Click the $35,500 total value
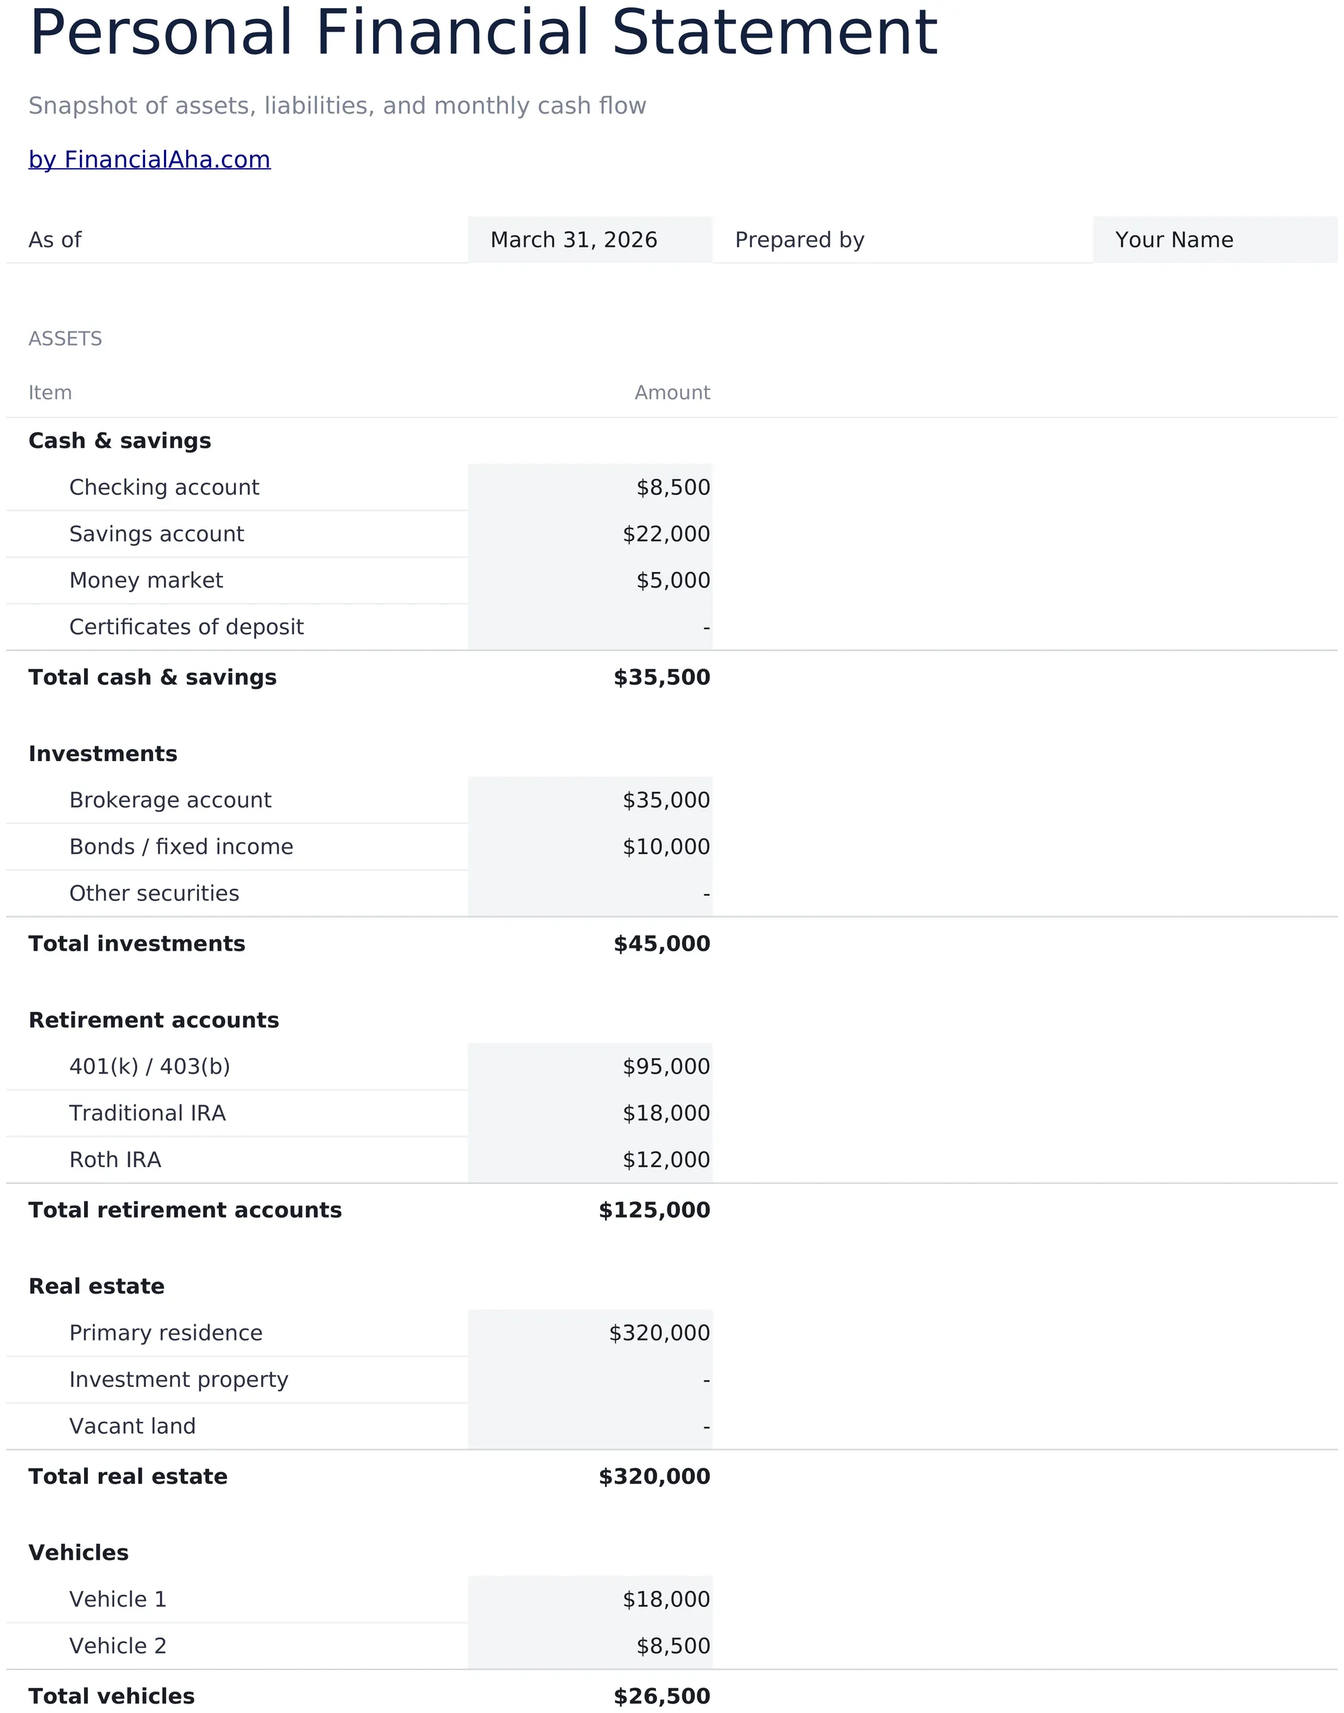 [662, 678]
